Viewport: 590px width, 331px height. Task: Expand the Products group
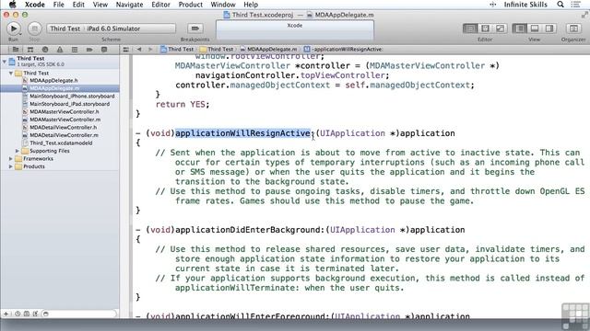(11, 166)
